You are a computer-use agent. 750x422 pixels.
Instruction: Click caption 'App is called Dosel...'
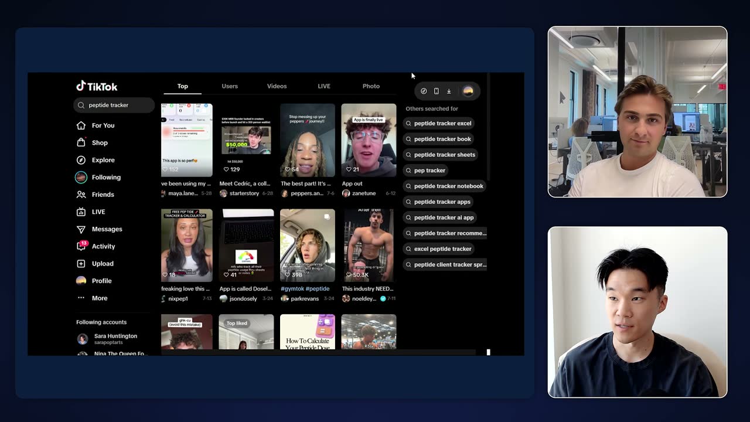pos(246,289)
